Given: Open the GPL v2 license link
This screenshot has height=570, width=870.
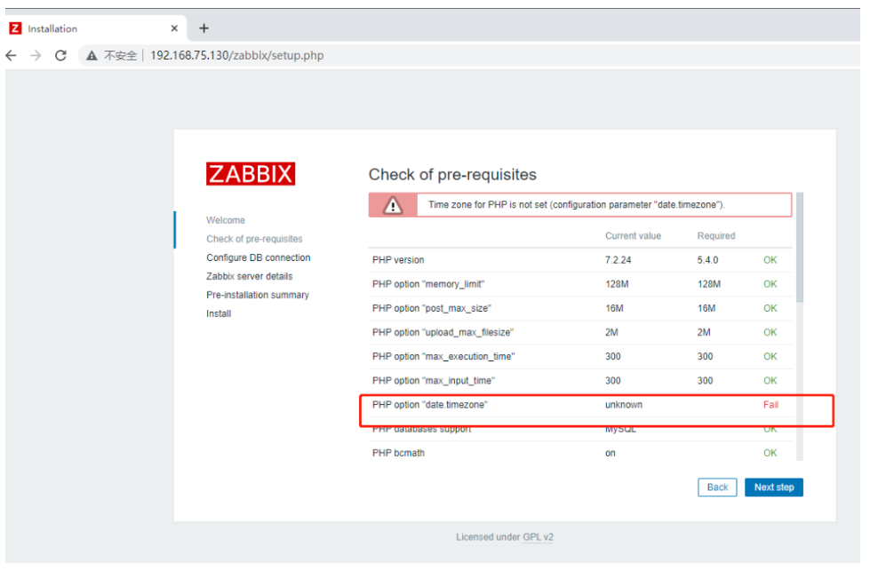Looking at the screenshot, I should (x=538, y=537).
